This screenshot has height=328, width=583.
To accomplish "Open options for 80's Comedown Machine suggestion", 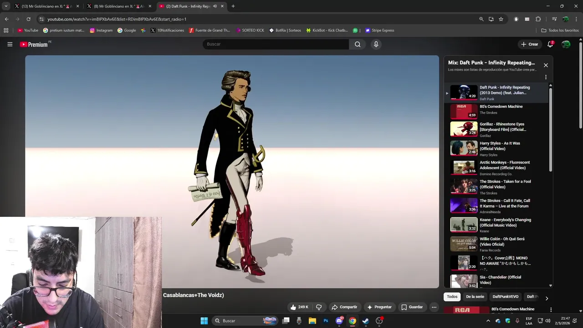I will pos(551,310).
